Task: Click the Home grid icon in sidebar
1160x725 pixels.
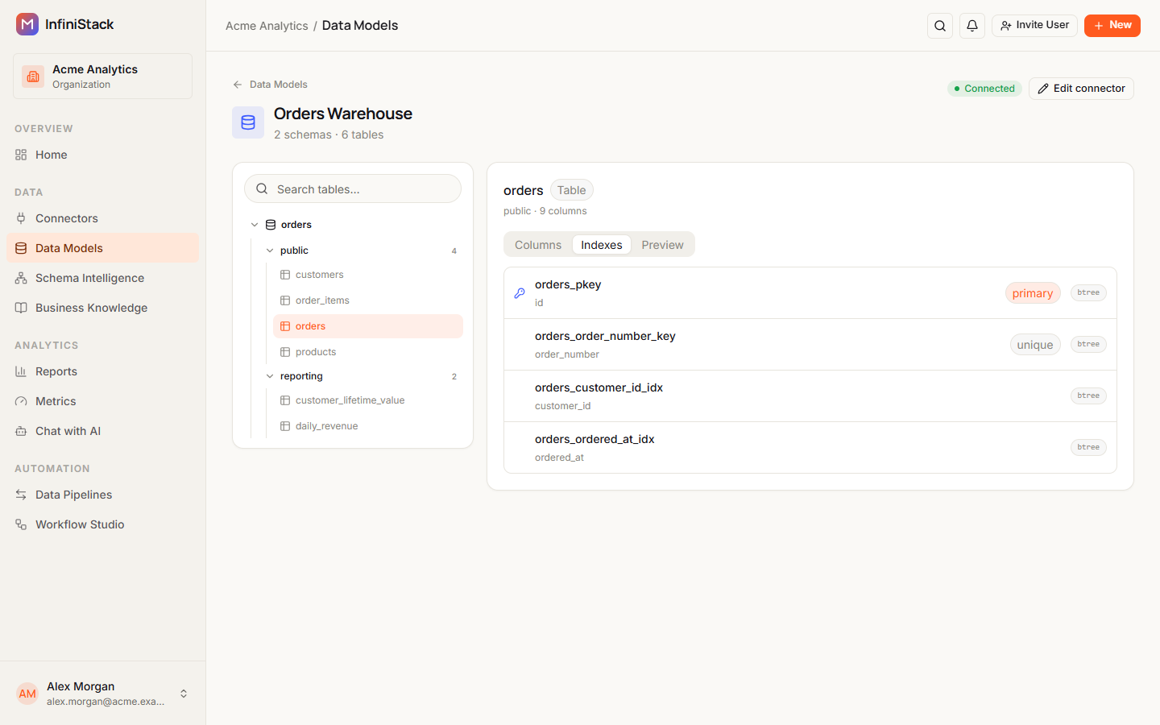Action: (21, 155)
